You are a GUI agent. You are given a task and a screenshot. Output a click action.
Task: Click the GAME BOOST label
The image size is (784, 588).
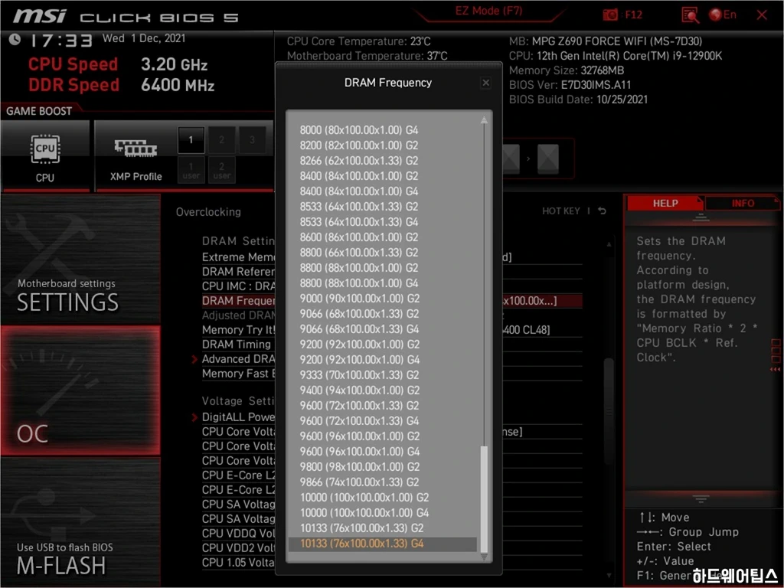[x=39, y=111]
